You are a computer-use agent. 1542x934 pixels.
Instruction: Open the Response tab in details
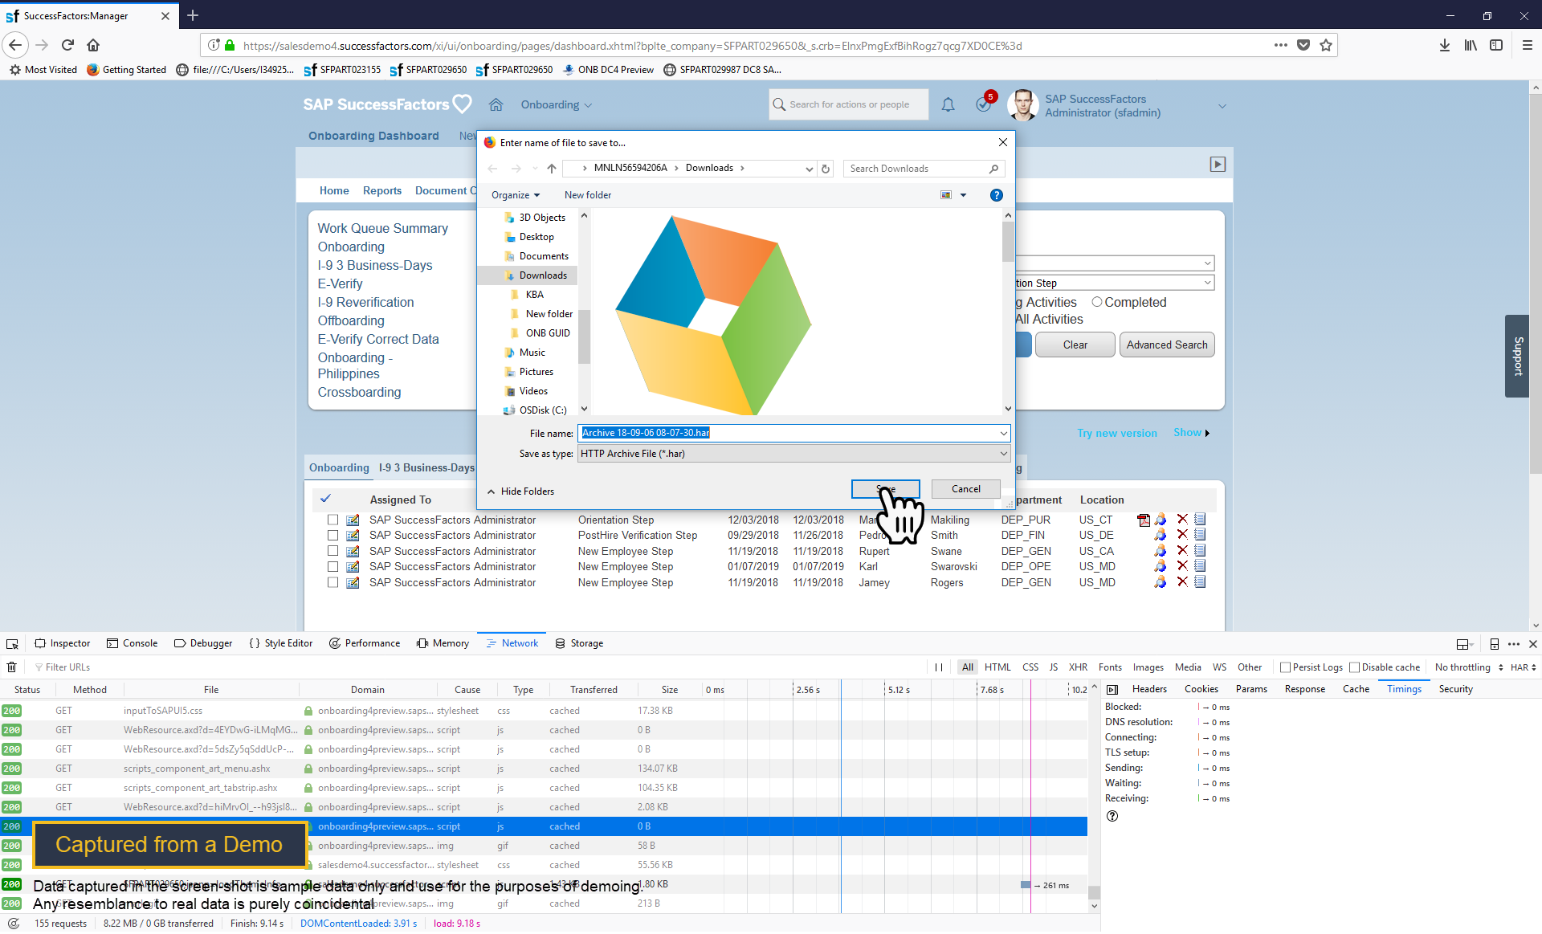click(1305, 690)
